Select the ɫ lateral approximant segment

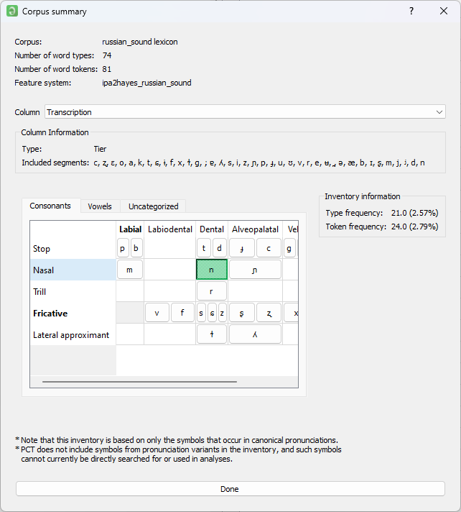pyautogui.click(x=212, y=334)
